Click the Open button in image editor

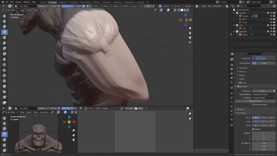tap(138, 108)
